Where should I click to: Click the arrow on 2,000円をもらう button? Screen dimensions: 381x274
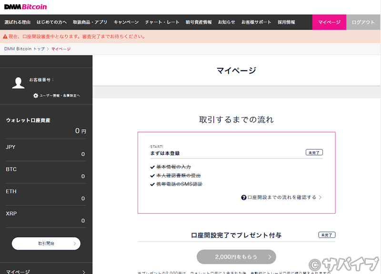pos(270,257)
